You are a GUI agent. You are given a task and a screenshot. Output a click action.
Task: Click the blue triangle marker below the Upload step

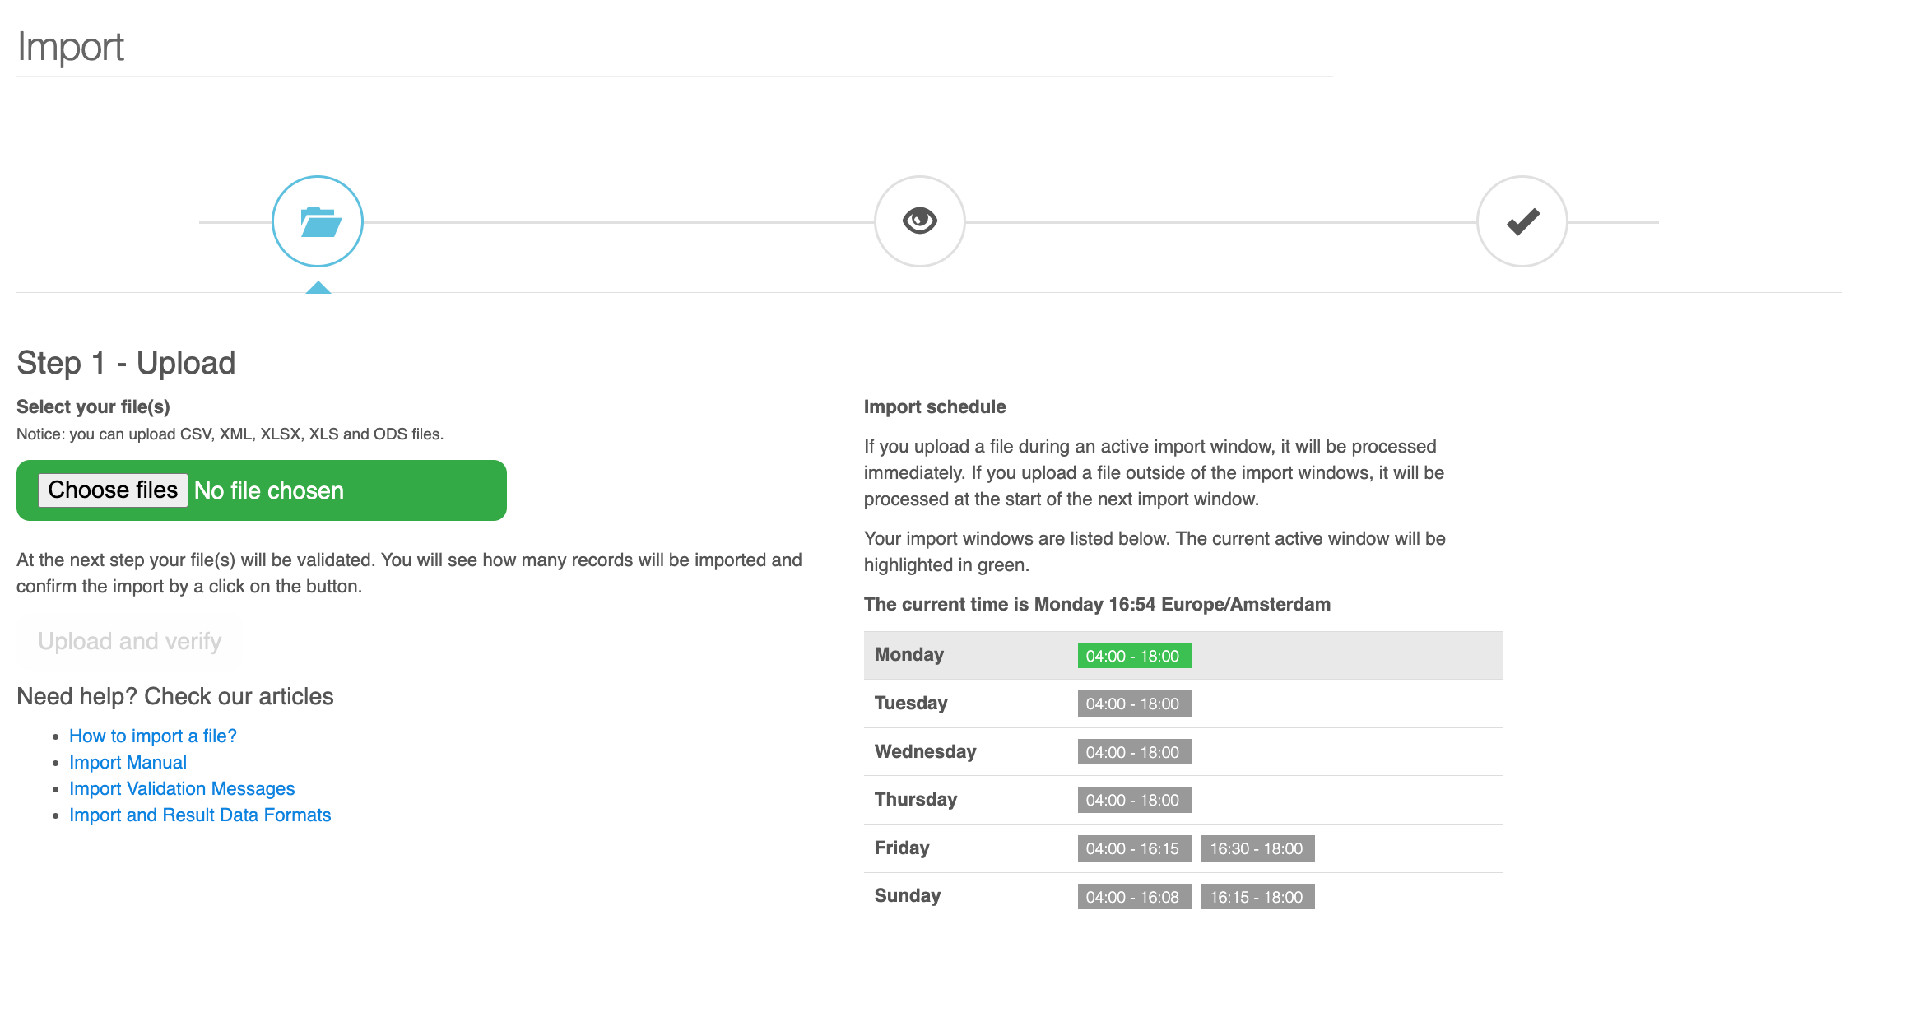coord(318,289)
